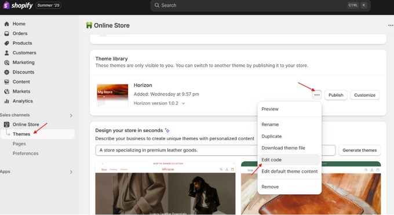Click the Content image icon
Screen dimensions: 394x215
click(x=7, y=82)
